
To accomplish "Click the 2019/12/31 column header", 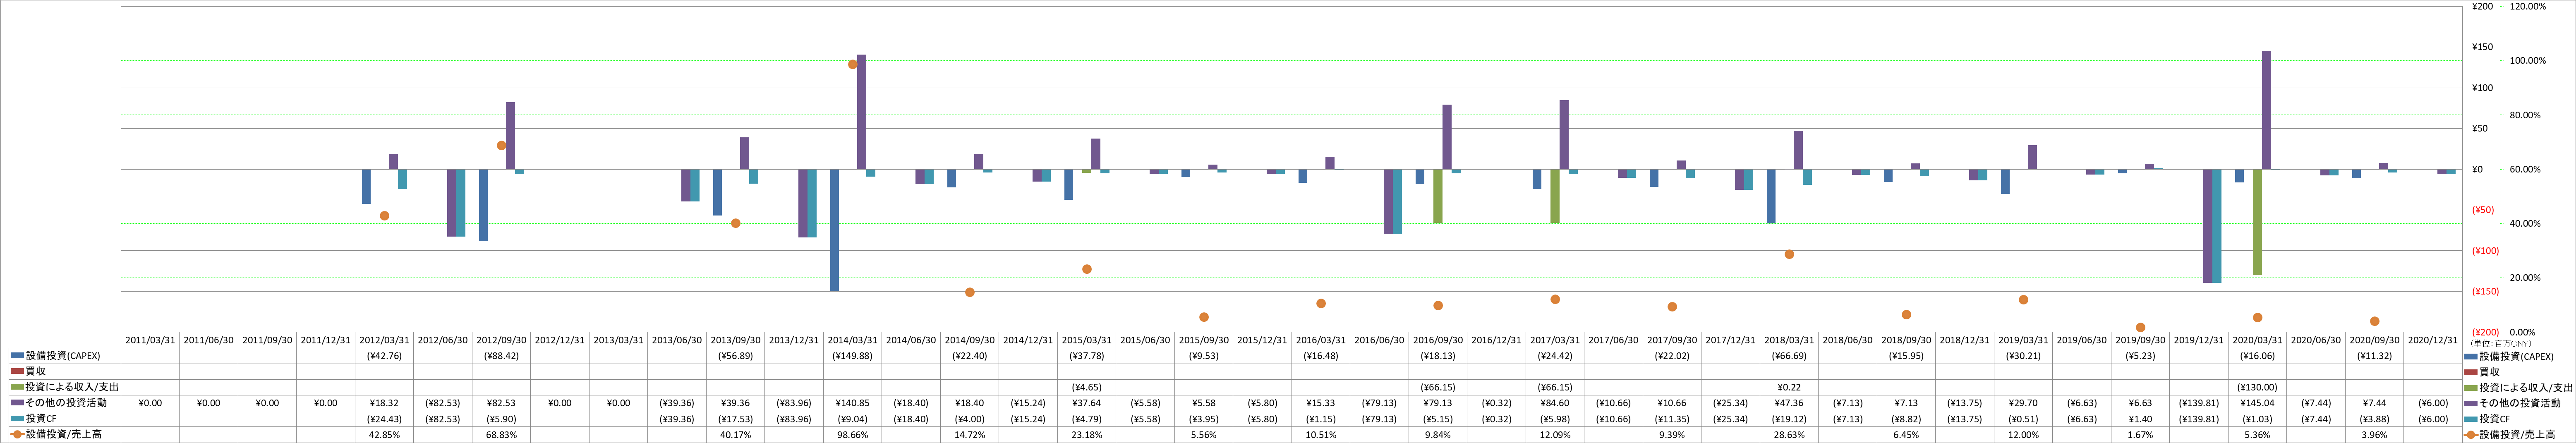I will [x=2199, y=340].
